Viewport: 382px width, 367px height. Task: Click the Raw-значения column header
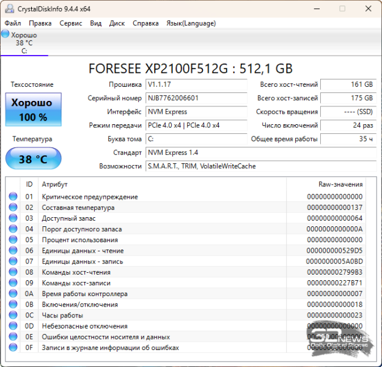coord(340,184)
